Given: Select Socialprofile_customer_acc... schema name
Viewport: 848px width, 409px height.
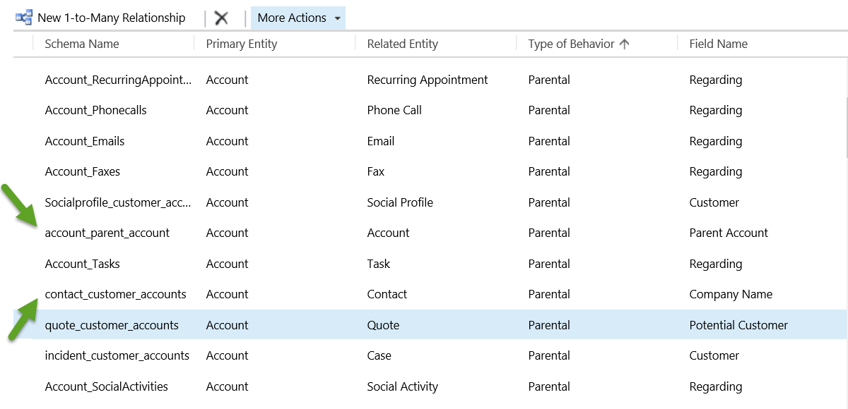Looking at the screenshot, I should (118, 202).
